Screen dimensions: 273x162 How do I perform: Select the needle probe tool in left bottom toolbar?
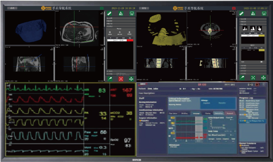point(110,79)
